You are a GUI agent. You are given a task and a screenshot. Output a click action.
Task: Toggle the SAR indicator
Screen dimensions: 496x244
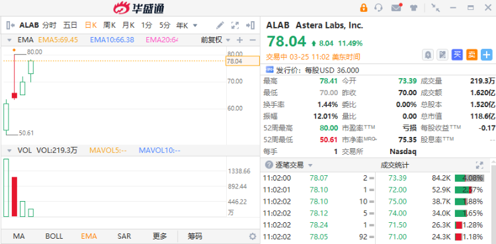(x=124, y=236)
